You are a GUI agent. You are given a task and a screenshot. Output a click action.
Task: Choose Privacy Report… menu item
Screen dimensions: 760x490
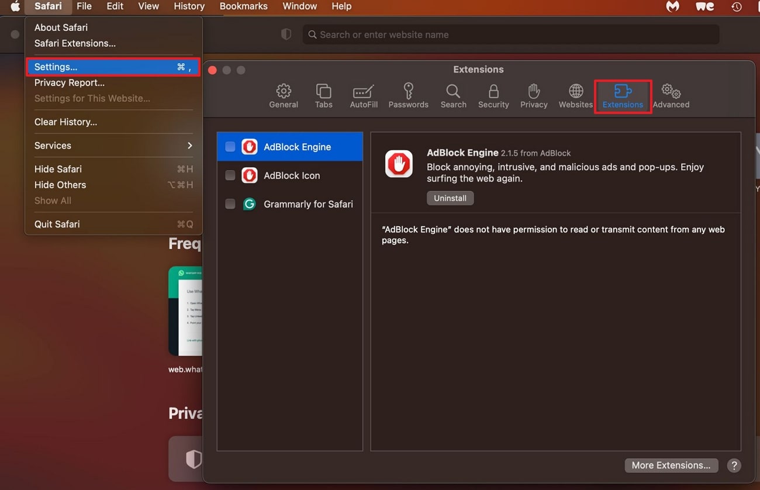113,82
